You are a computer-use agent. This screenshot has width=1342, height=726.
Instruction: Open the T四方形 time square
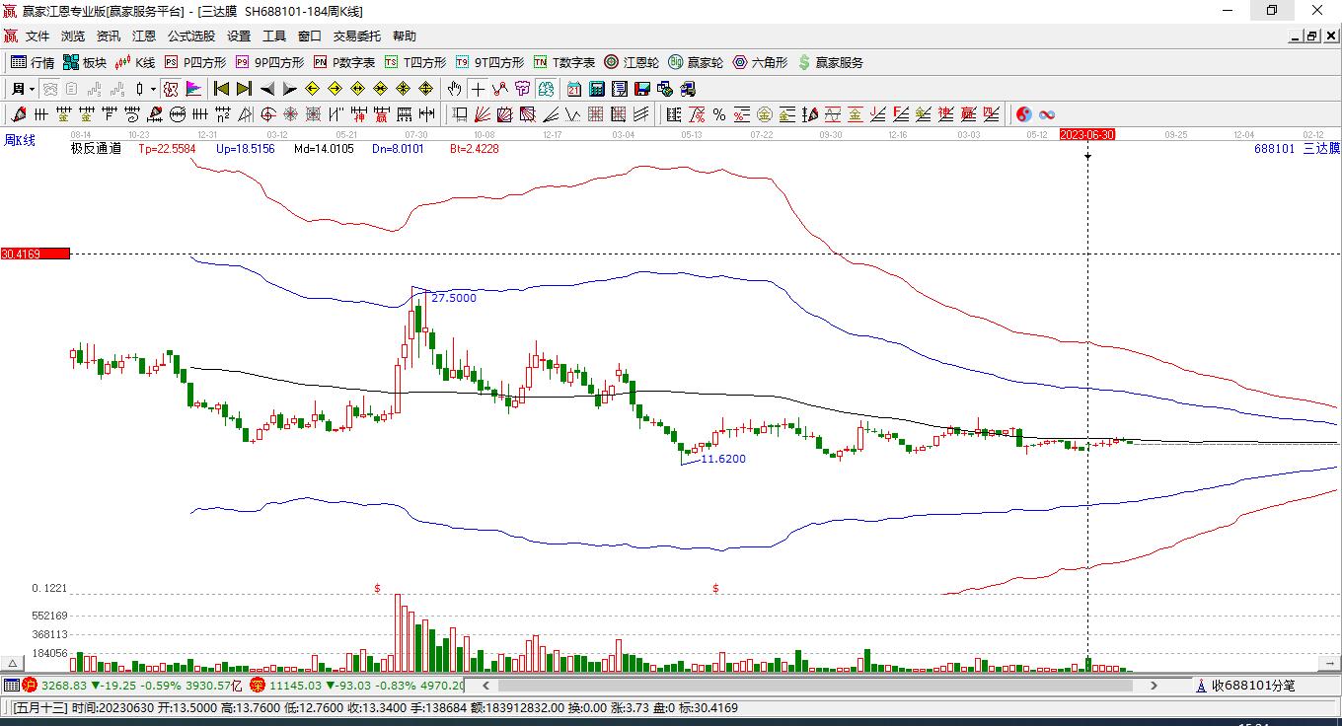(x=415, y=62)
